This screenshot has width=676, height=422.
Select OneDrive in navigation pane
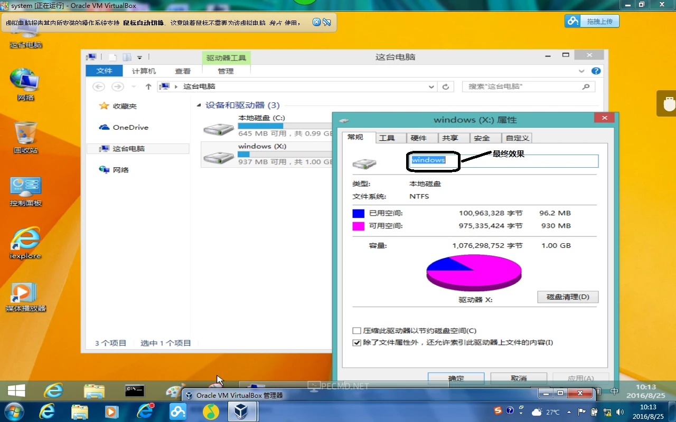(124, 127)
